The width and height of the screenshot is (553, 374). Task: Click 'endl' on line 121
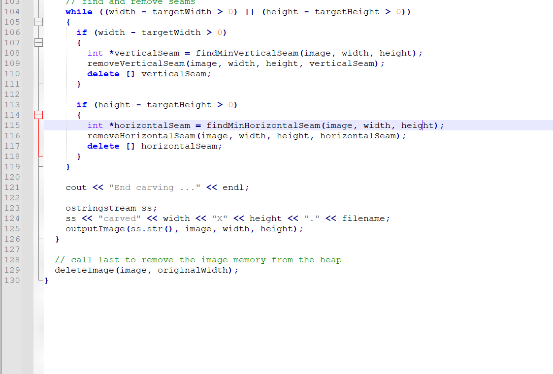233,187
